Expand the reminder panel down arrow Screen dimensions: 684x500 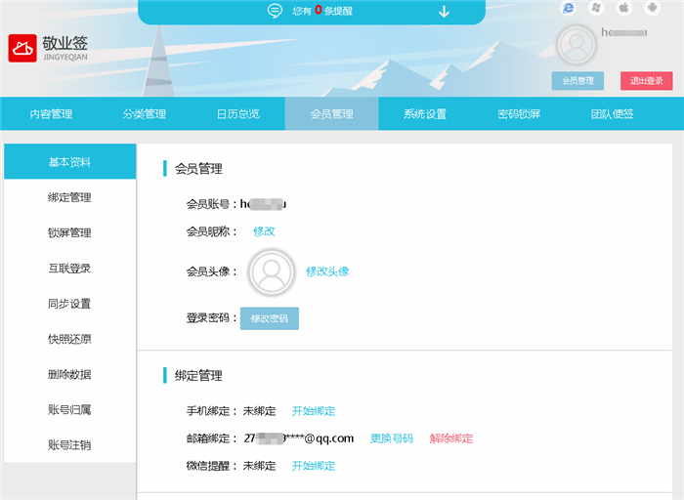coord(444,12)
